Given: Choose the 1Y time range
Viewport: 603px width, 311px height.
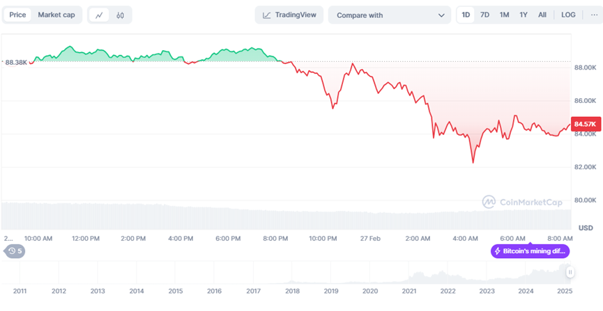Looking at the screenshot, I should pyautogui.click(x=524, y=15).
